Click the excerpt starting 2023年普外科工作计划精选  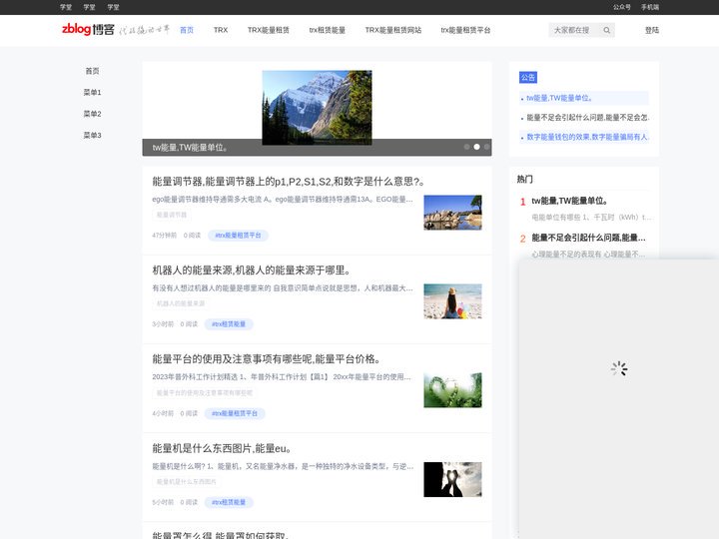(283, 377)
